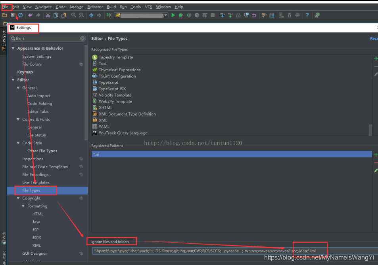The height and width of the screenshot is (265, 378).
Task: Click the Open folder toolbar icon
Action: point(5,15)
